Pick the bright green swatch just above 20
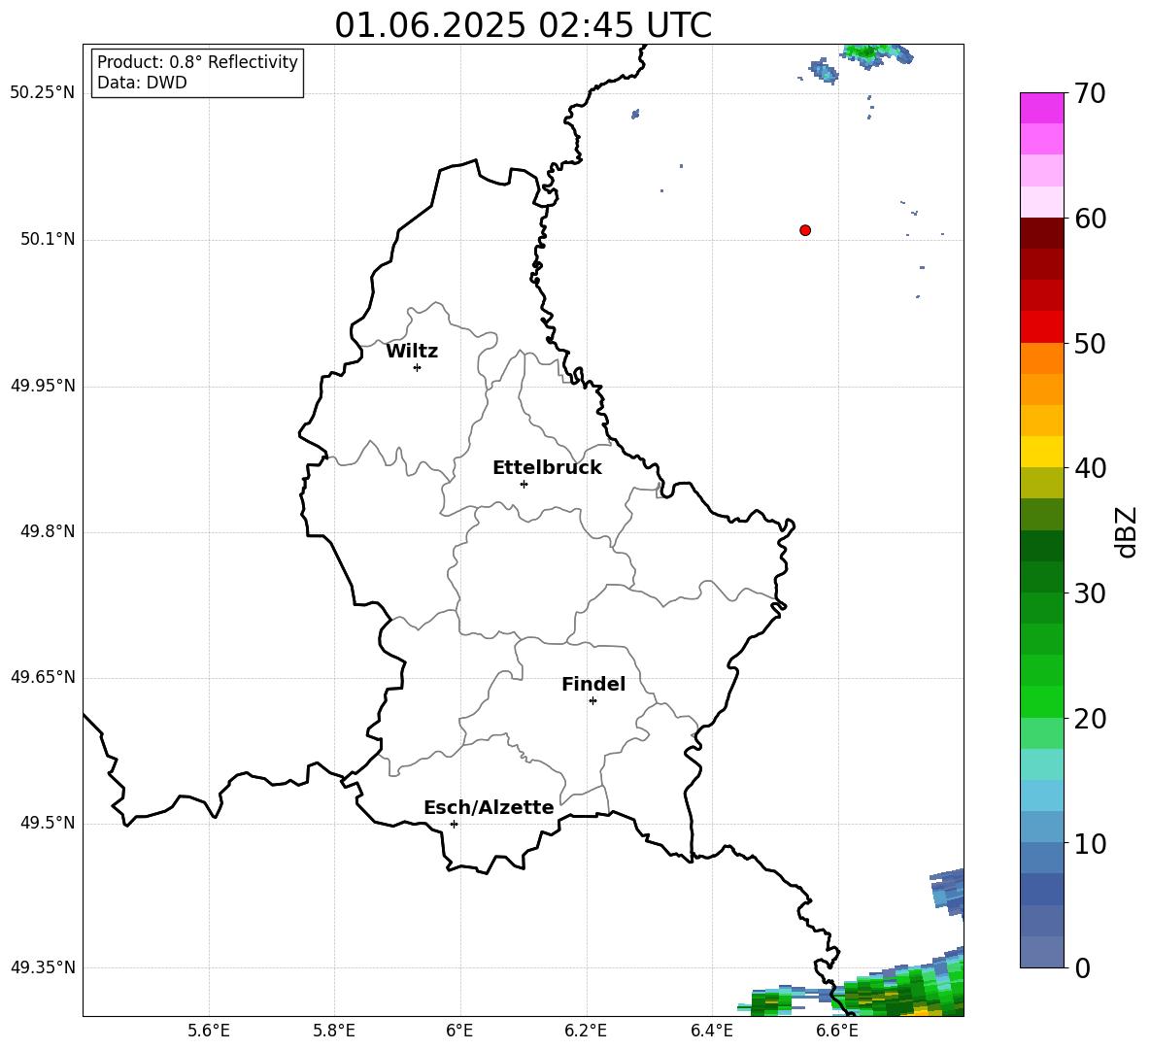Image resolution: width=1150 pixels, height=1050 pixels. (1041, 701)
